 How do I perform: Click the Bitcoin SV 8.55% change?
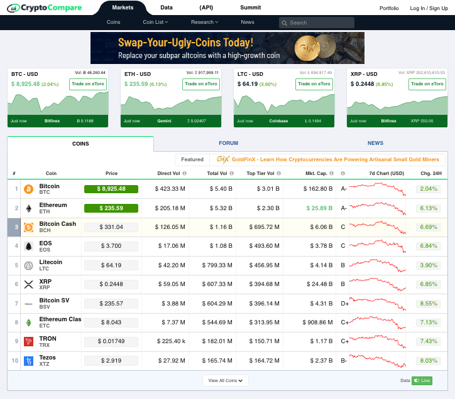[x=429, y=304]
